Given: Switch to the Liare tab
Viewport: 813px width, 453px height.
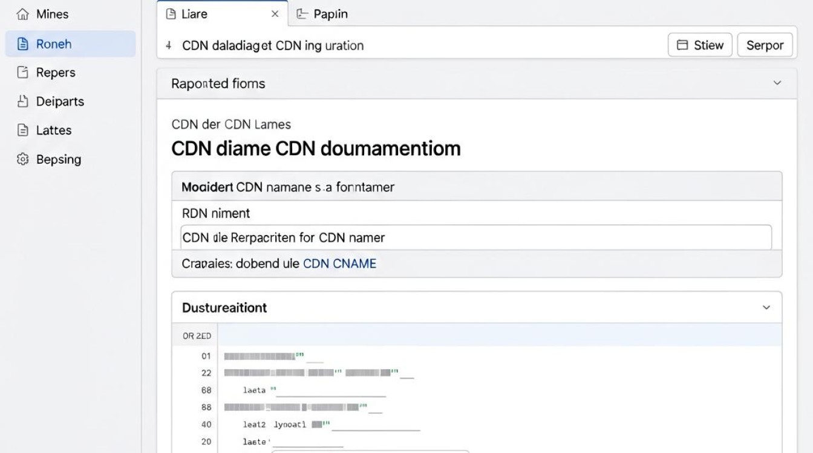Looking at the screenshot, I should (223, 13).
